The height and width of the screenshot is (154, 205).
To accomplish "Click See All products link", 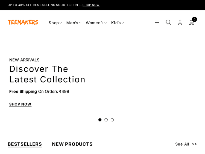I will tap(186, 144).
